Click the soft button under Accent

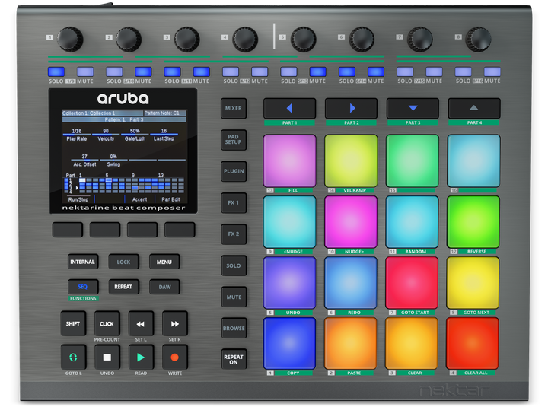coord(142,230)
